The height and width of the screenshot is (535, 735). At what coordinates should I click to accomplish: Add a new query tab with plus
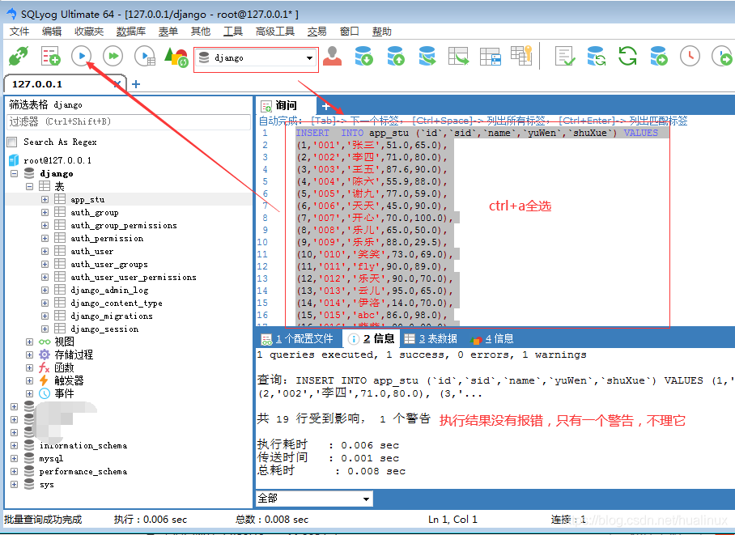coord(325,106)
